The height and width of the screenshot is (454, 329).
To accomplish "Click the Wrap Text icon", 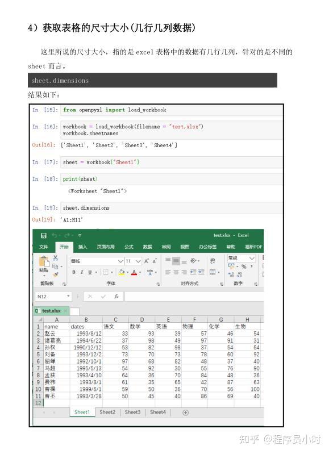I will [x=213, y=261].
